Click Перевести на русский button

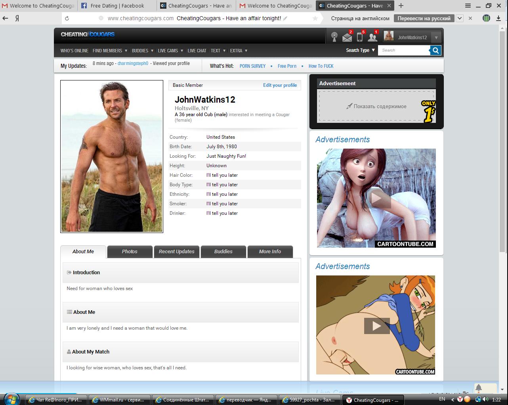coord(424,18)
